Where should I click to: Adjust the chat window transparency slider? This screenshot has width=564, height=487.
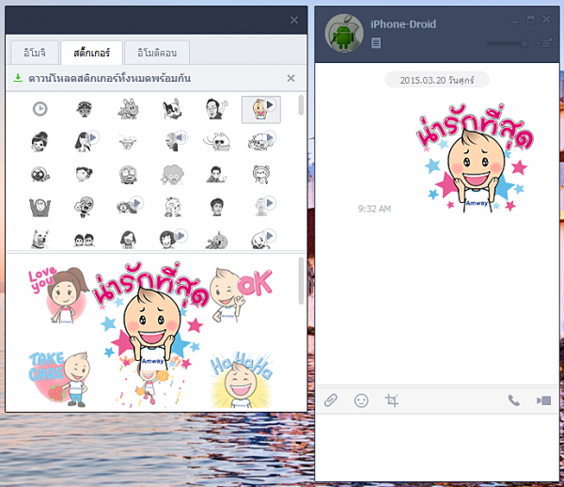point(508,43)
